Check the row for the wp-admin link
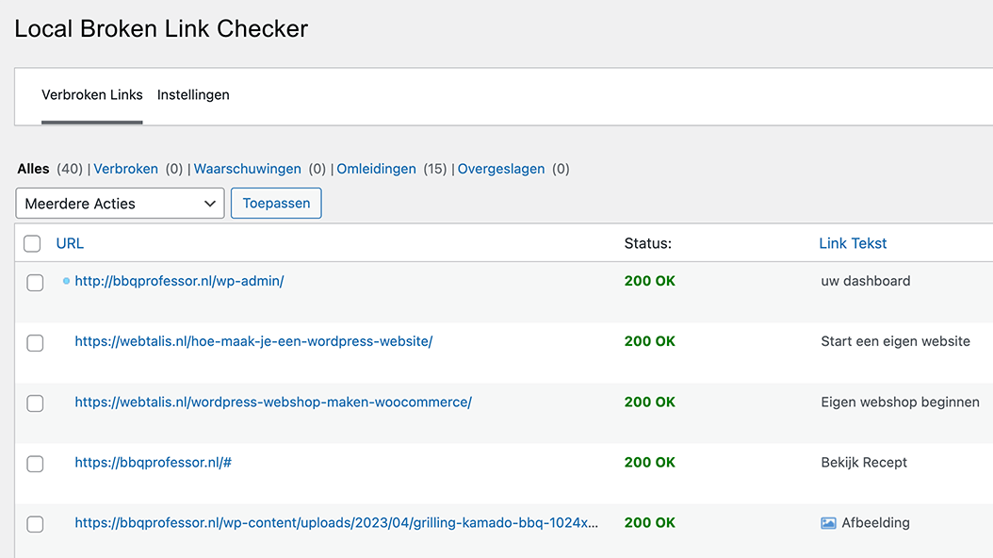The width and height of the screenshot is (993, 558). click(35, 282)
